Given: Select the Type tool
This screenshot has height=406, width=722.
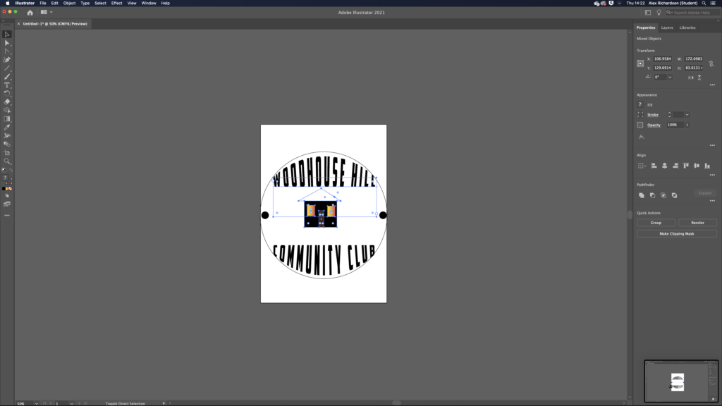Looking at the screenshot, I should coord(7,85).
